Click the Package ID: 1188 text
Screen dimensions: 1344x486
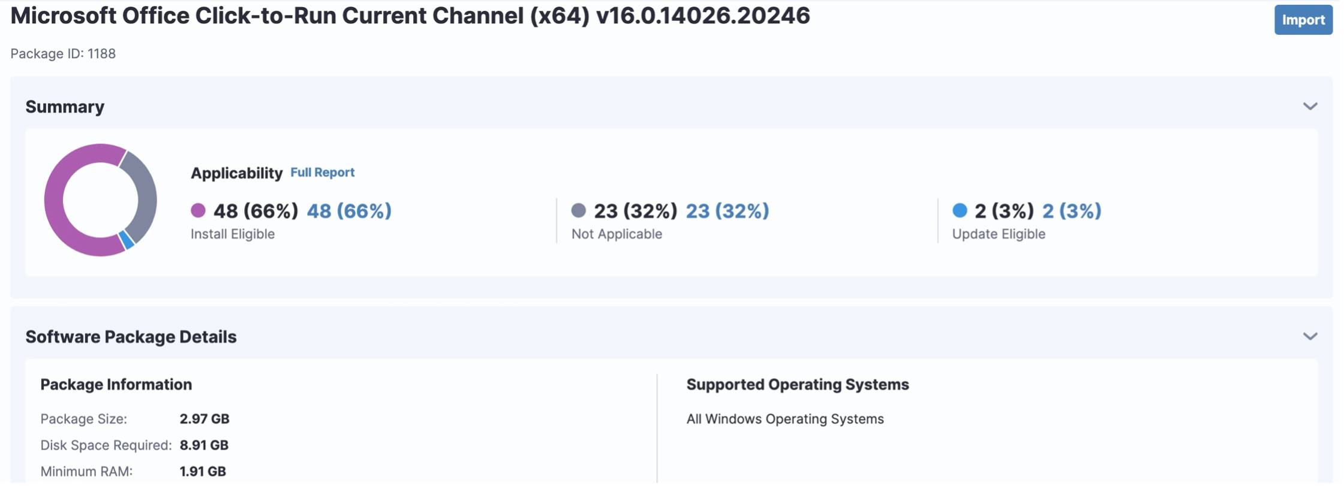pos(63,54)
